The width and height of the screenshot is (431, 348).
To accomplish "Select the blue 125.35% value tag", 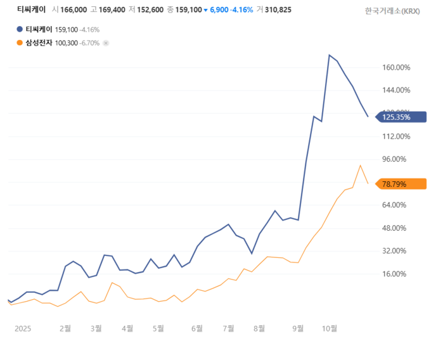I will [x=402, y=117].
